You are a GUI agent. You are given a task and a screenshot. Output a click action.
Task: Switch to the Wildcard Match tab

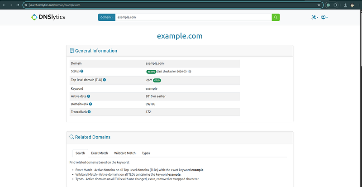point(125,153)
